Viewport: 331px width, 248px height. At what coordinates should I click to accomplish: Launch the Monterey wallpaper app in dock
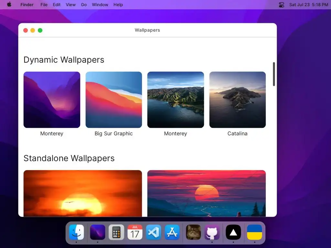click(x=98, y=232)
